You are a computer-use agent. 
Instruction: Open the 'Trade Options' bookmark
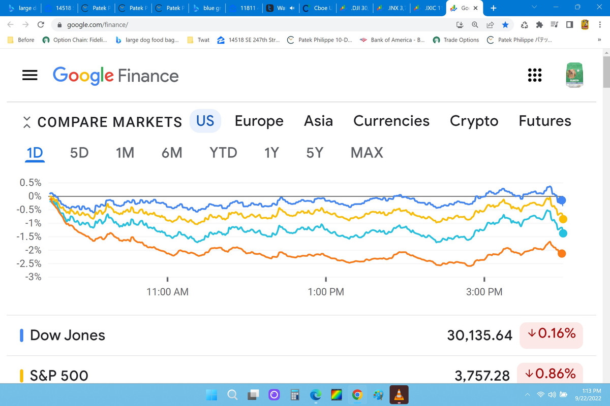click(x=456, y=40)
